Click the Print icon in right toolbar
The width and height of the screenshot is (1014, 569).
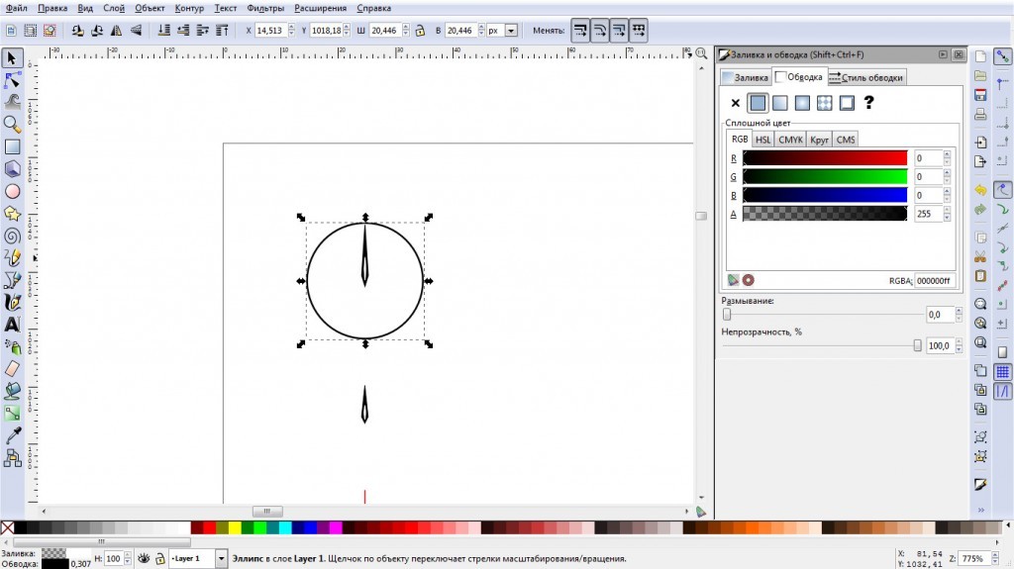pos(980,115)
